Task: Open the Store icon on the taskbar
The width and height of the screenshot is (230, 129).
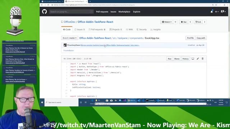Action: tap(107, 100)
